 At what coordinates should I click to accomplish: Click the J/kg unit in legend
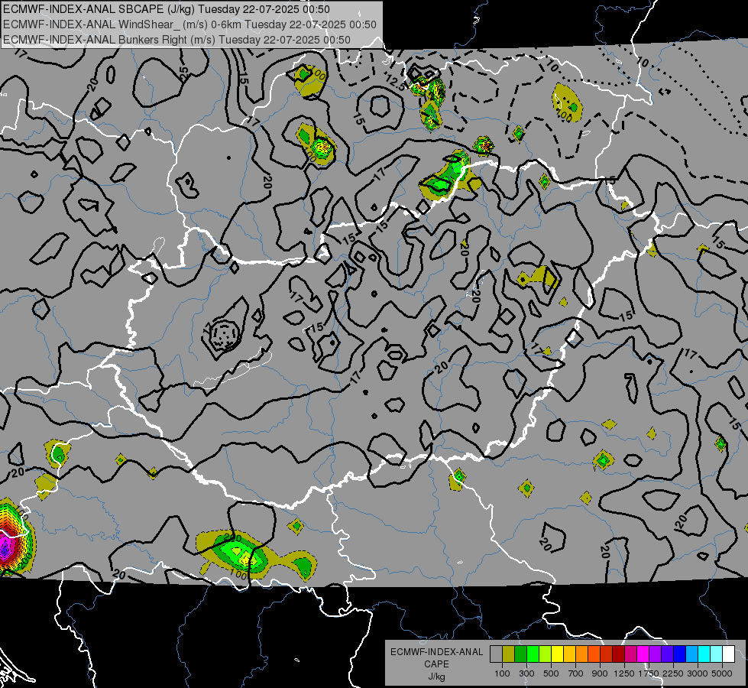(437, 677)
